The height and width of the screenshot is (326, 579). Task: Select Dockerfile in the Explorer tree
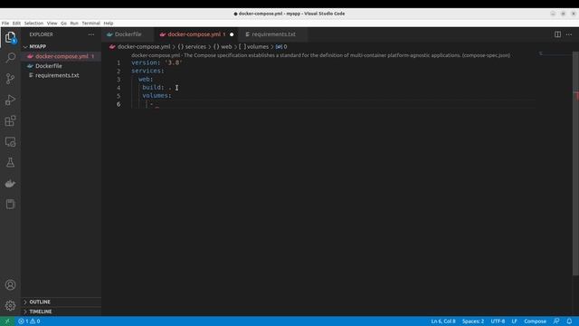(x=61, y=66)
